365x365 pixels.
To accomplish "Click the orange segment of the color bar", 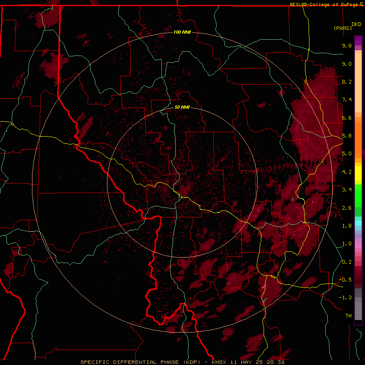I will point(358,140).
